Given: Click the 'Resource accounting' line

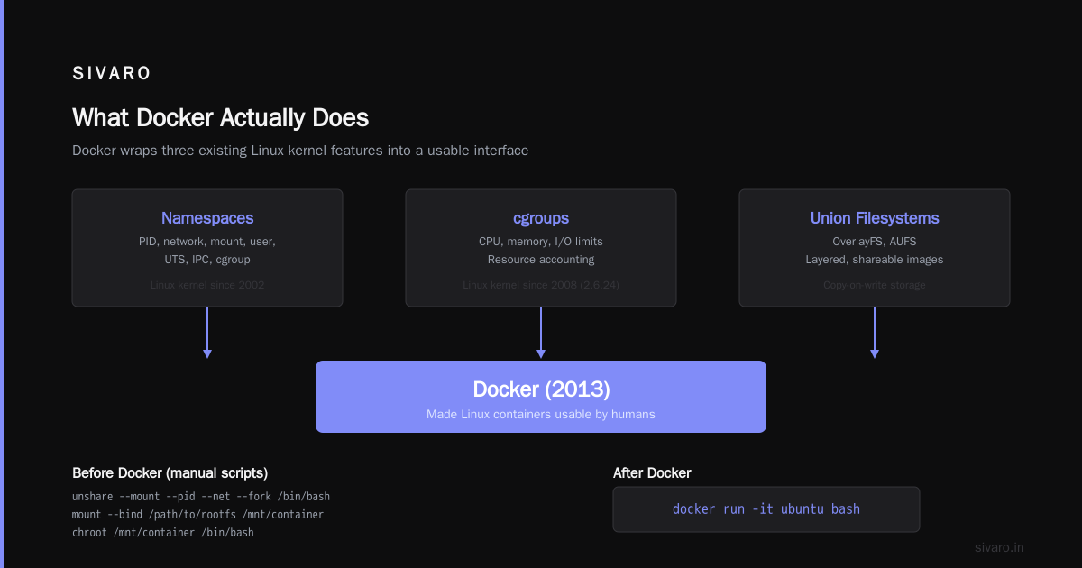Looking at the screenshot, I should [541, 260].
